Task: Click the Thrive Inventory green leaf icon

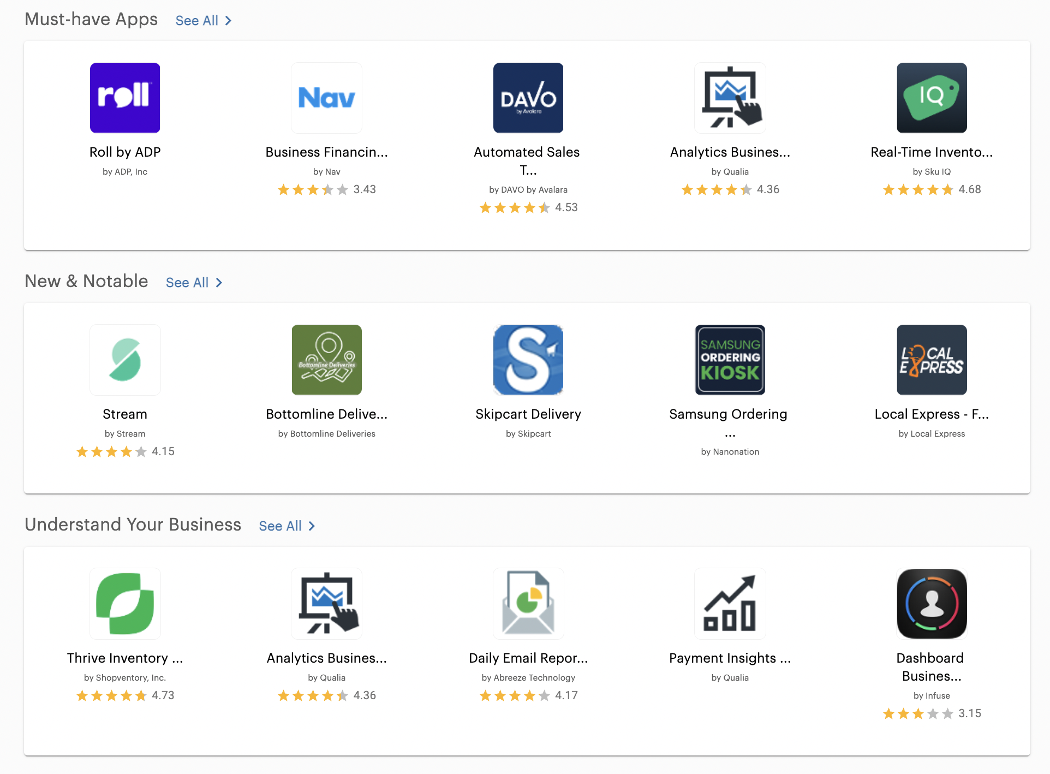Action: pos(125,603)
